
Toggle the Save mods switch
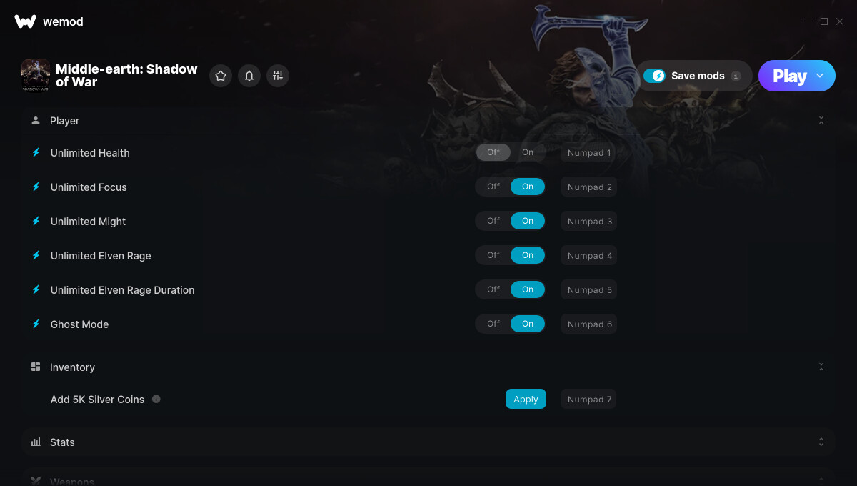point(654,76)
